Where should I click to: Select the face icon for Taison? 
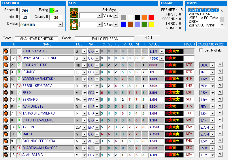pyautogui.click(x=5, y=127)
